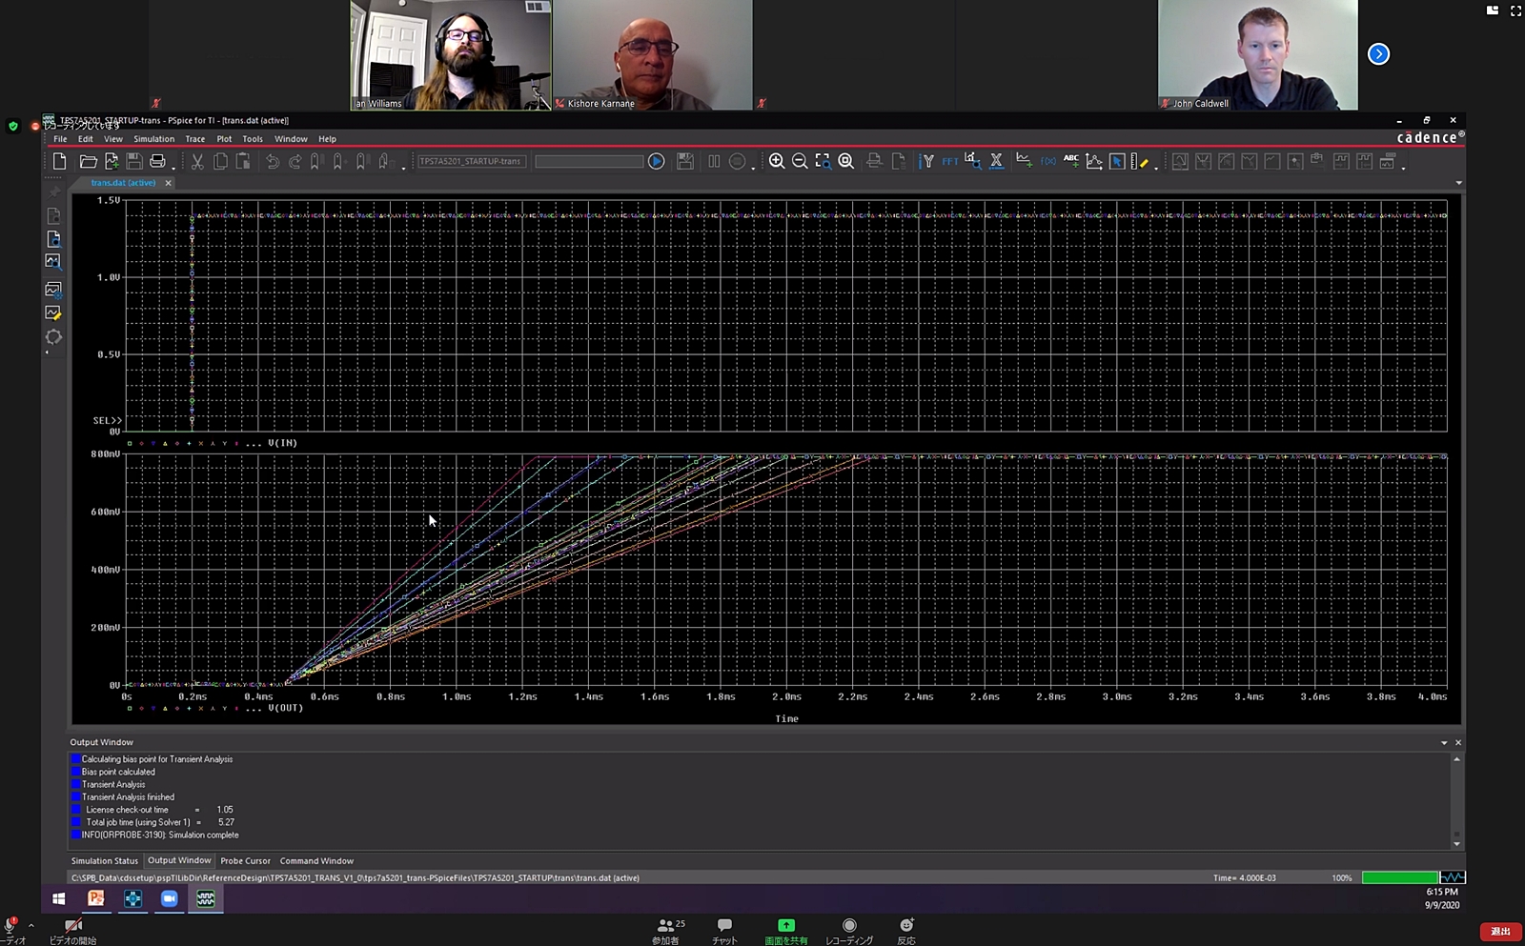Undo the last action

click(x=273, y=162)
